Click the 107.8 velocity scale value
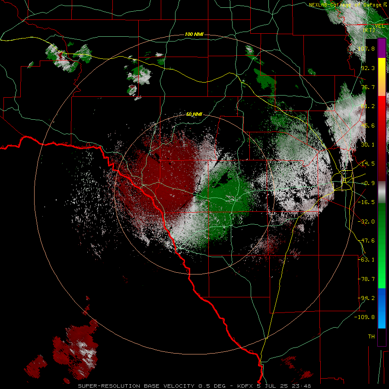Viewport: 389px width, 389px height. point(366,48)
